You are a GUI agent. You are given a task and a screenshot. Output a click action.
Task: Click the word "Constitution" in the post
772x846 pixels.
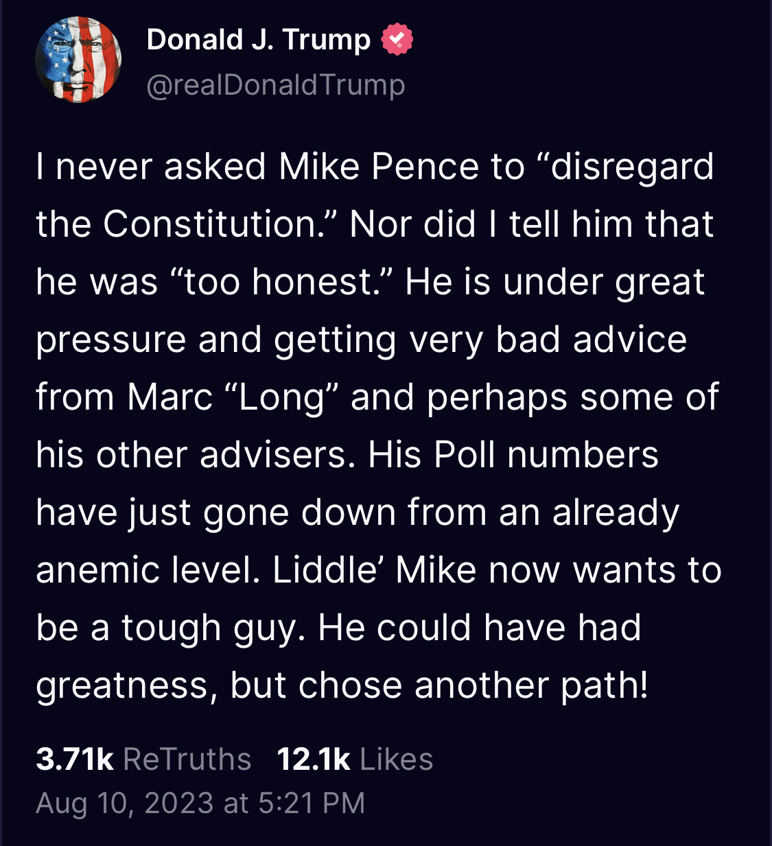pyautogui.click(x=209, y=224)
